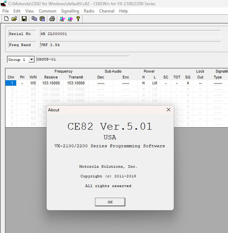Image resolution: width=228 pixels, height=233 pixels.
Task: Click the LM low power cell in channel 1
Action: tap(155, 83)
